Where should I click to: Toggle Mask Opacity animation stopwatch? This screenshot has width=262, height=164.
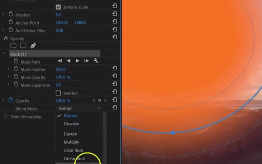(16, 76)
